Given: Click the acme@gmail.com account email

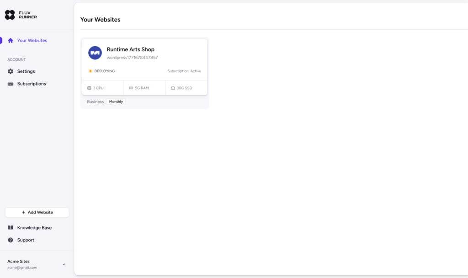Looking at the screenshot, I should [x=22, y=267].
